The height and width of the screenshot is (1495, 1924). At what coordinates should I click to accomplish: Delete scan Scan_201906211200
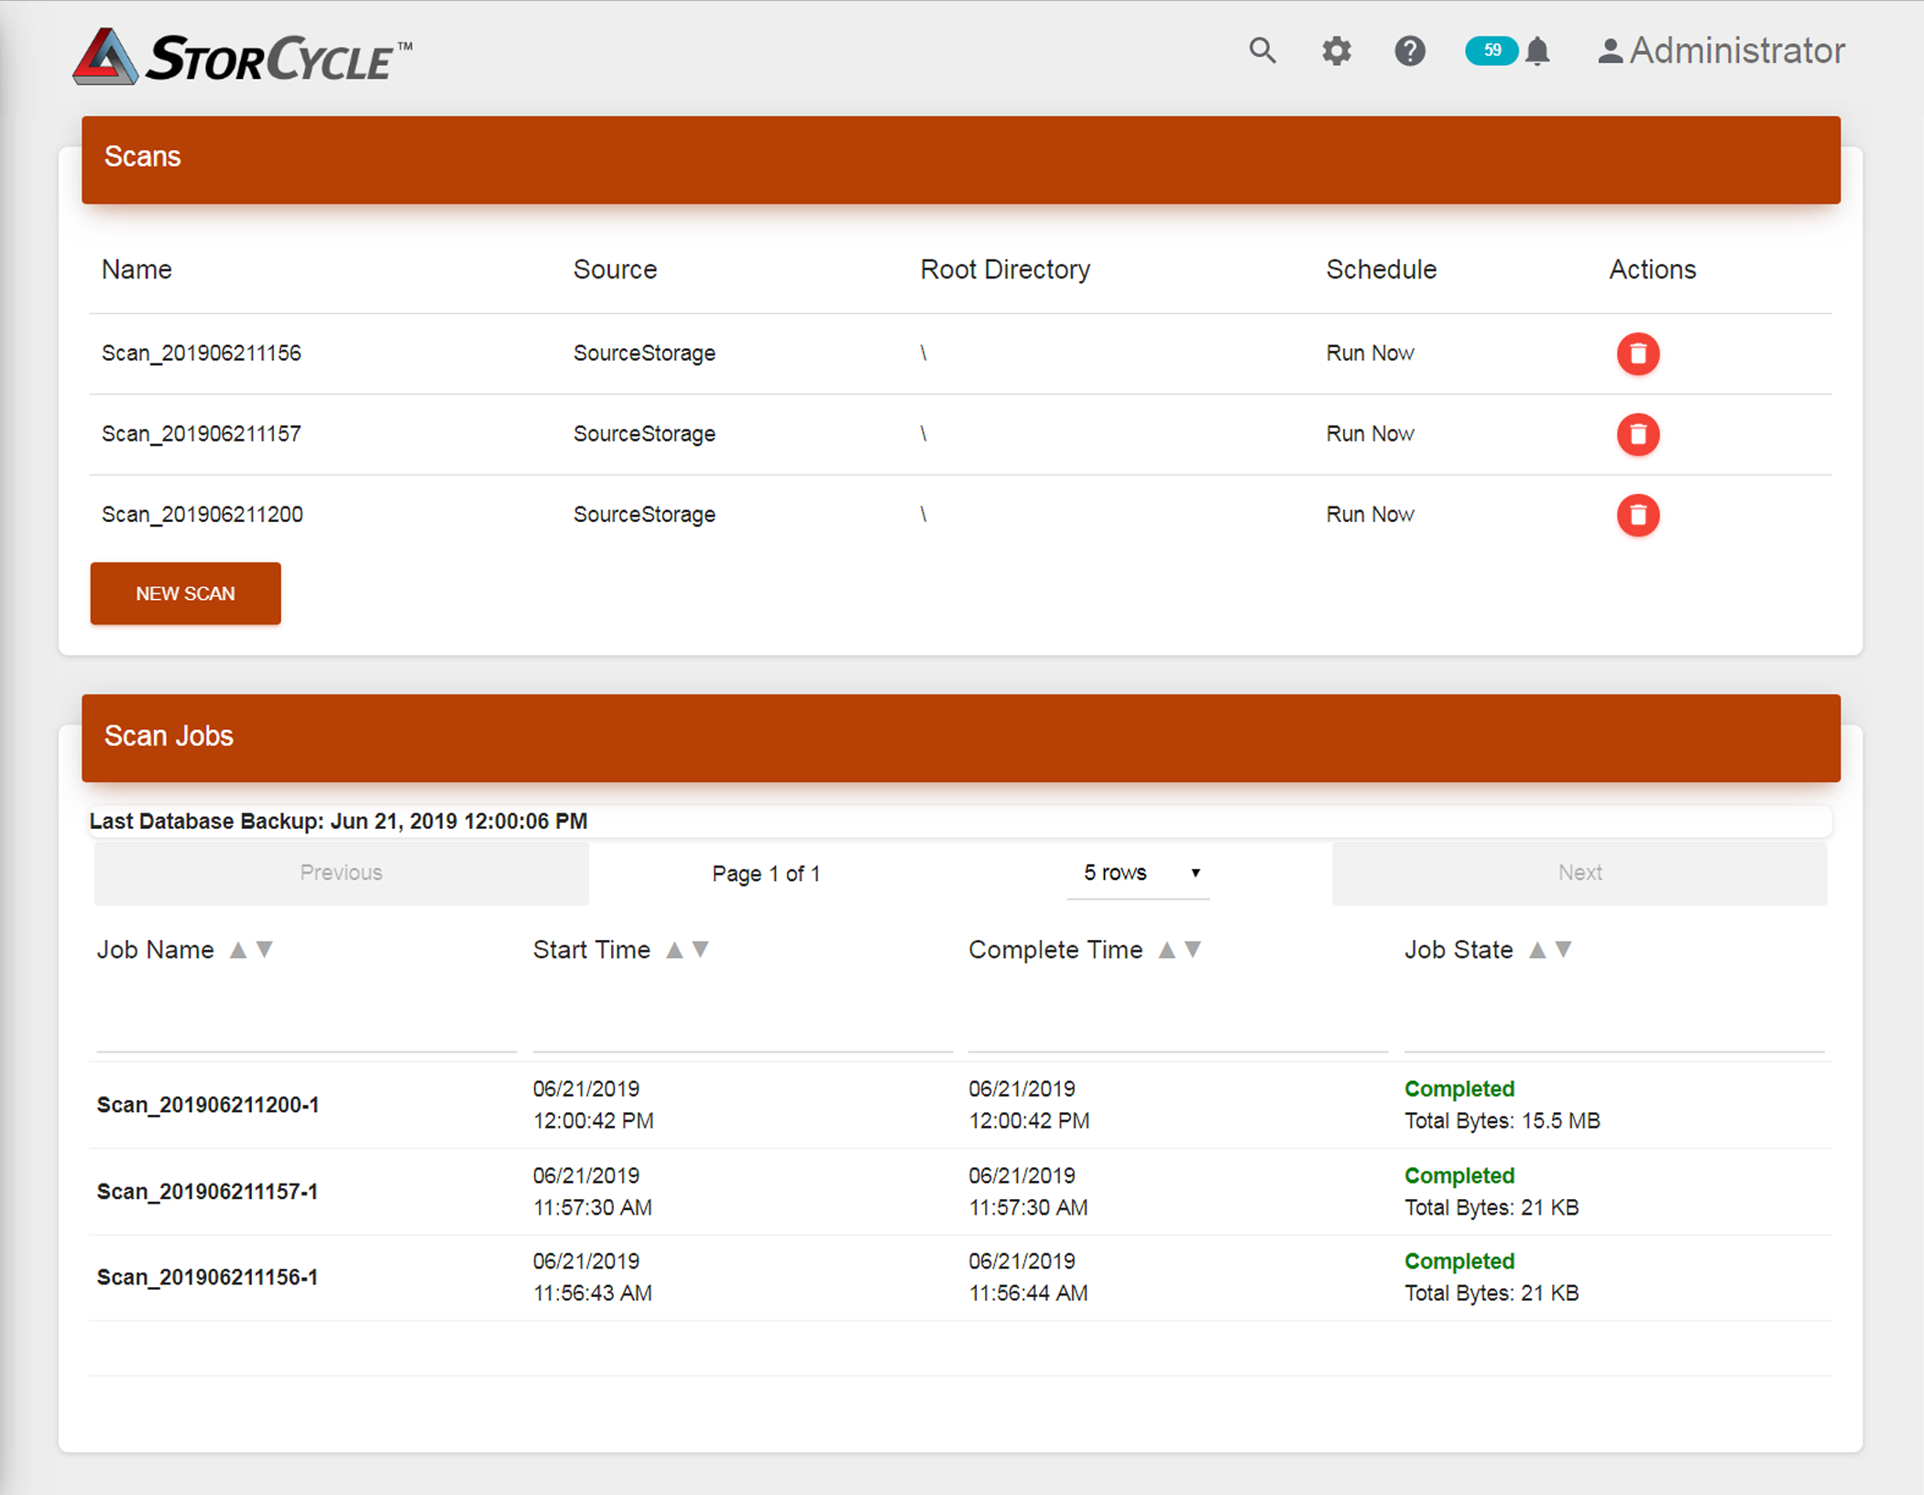click(x=1638, y=515)
